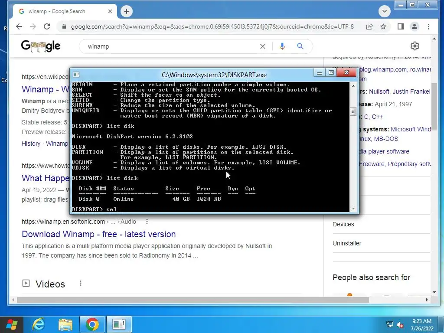
Task: Switch to Chrome on the taskbar
Action: click(92, 324)
